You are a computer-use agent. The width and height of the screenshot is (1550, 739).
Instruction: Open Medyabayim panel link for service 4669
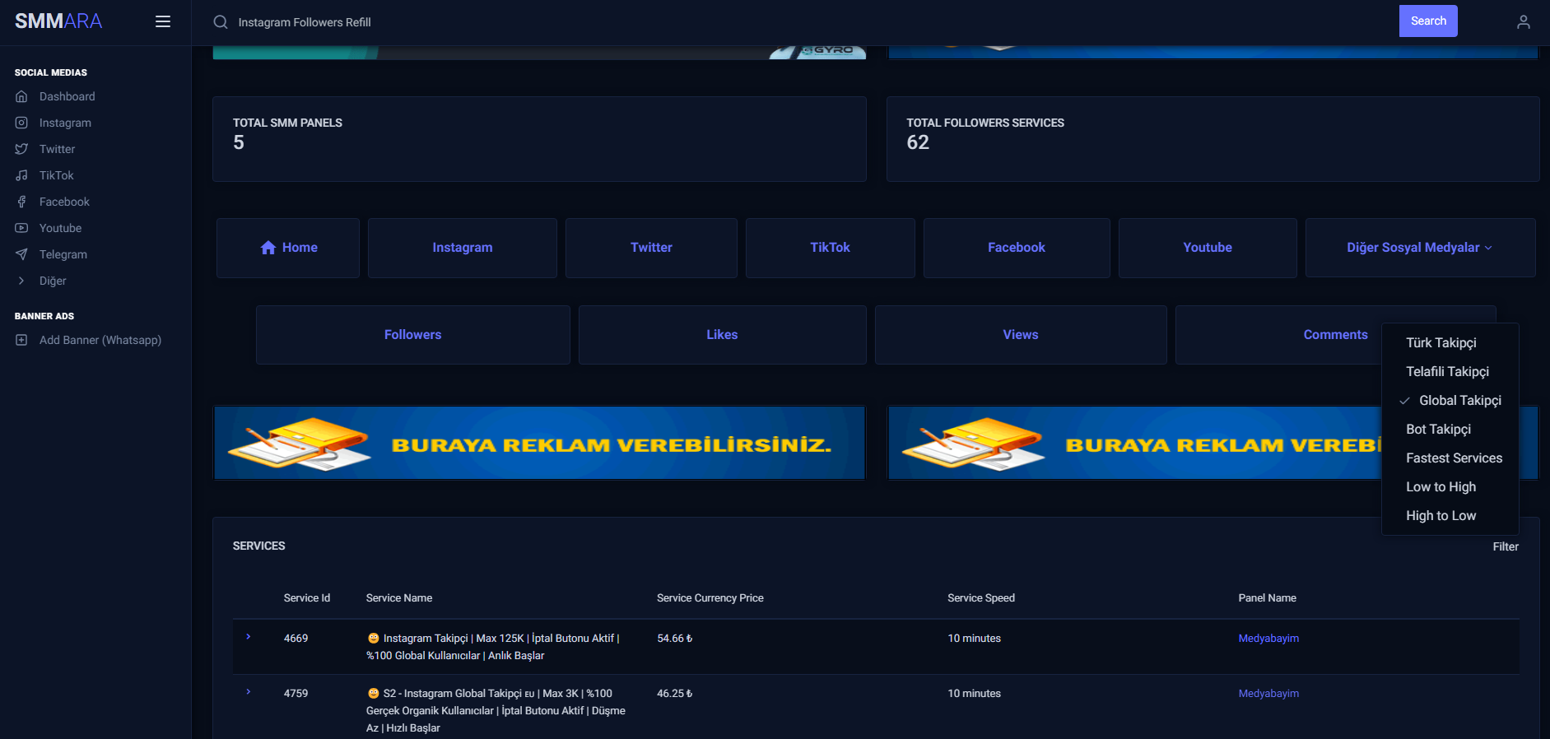pyautogui.click(x=1268, y=639)
